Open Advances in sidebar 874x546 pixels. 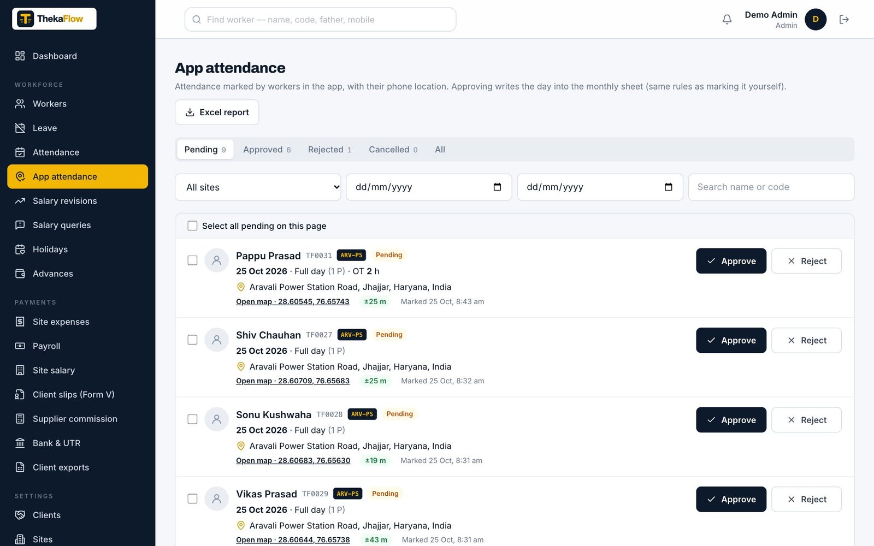click(x=78, y=274)
